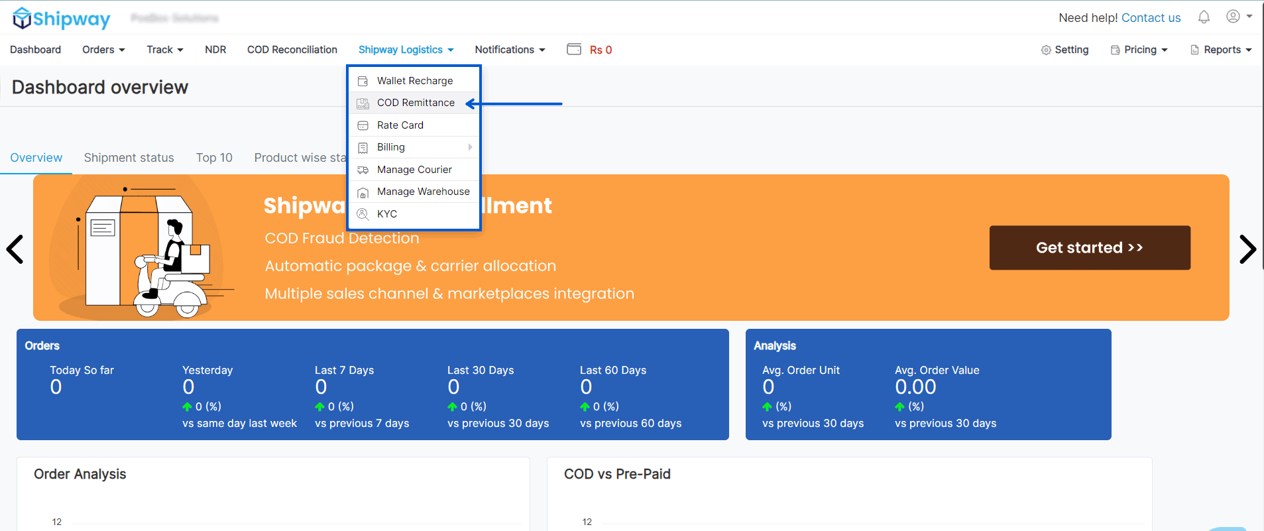The height and width of the screenshot is (531, 1264).
Task: Switch to the Top 10 tab
Action: pos(214,158)
